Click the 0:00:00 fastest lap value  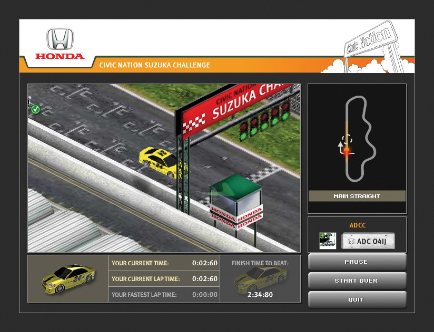[205, 295]
